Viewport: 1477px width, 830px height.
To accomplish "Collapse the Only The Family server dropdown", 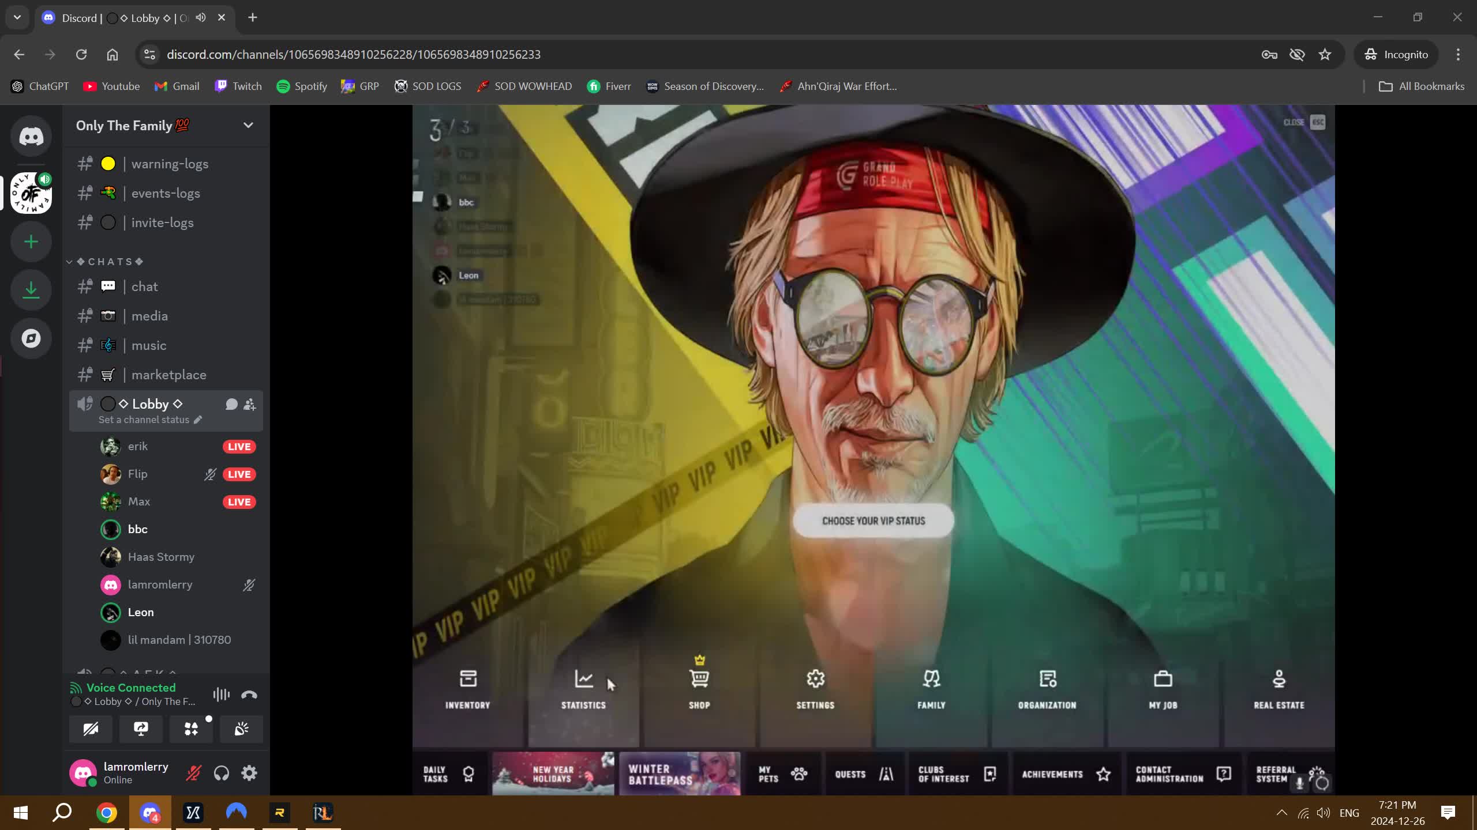I will pos(248,125).
